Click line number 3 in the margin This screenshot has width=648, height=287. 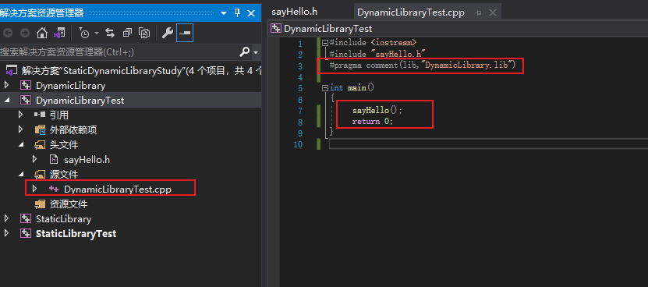(x=299, y=66)
